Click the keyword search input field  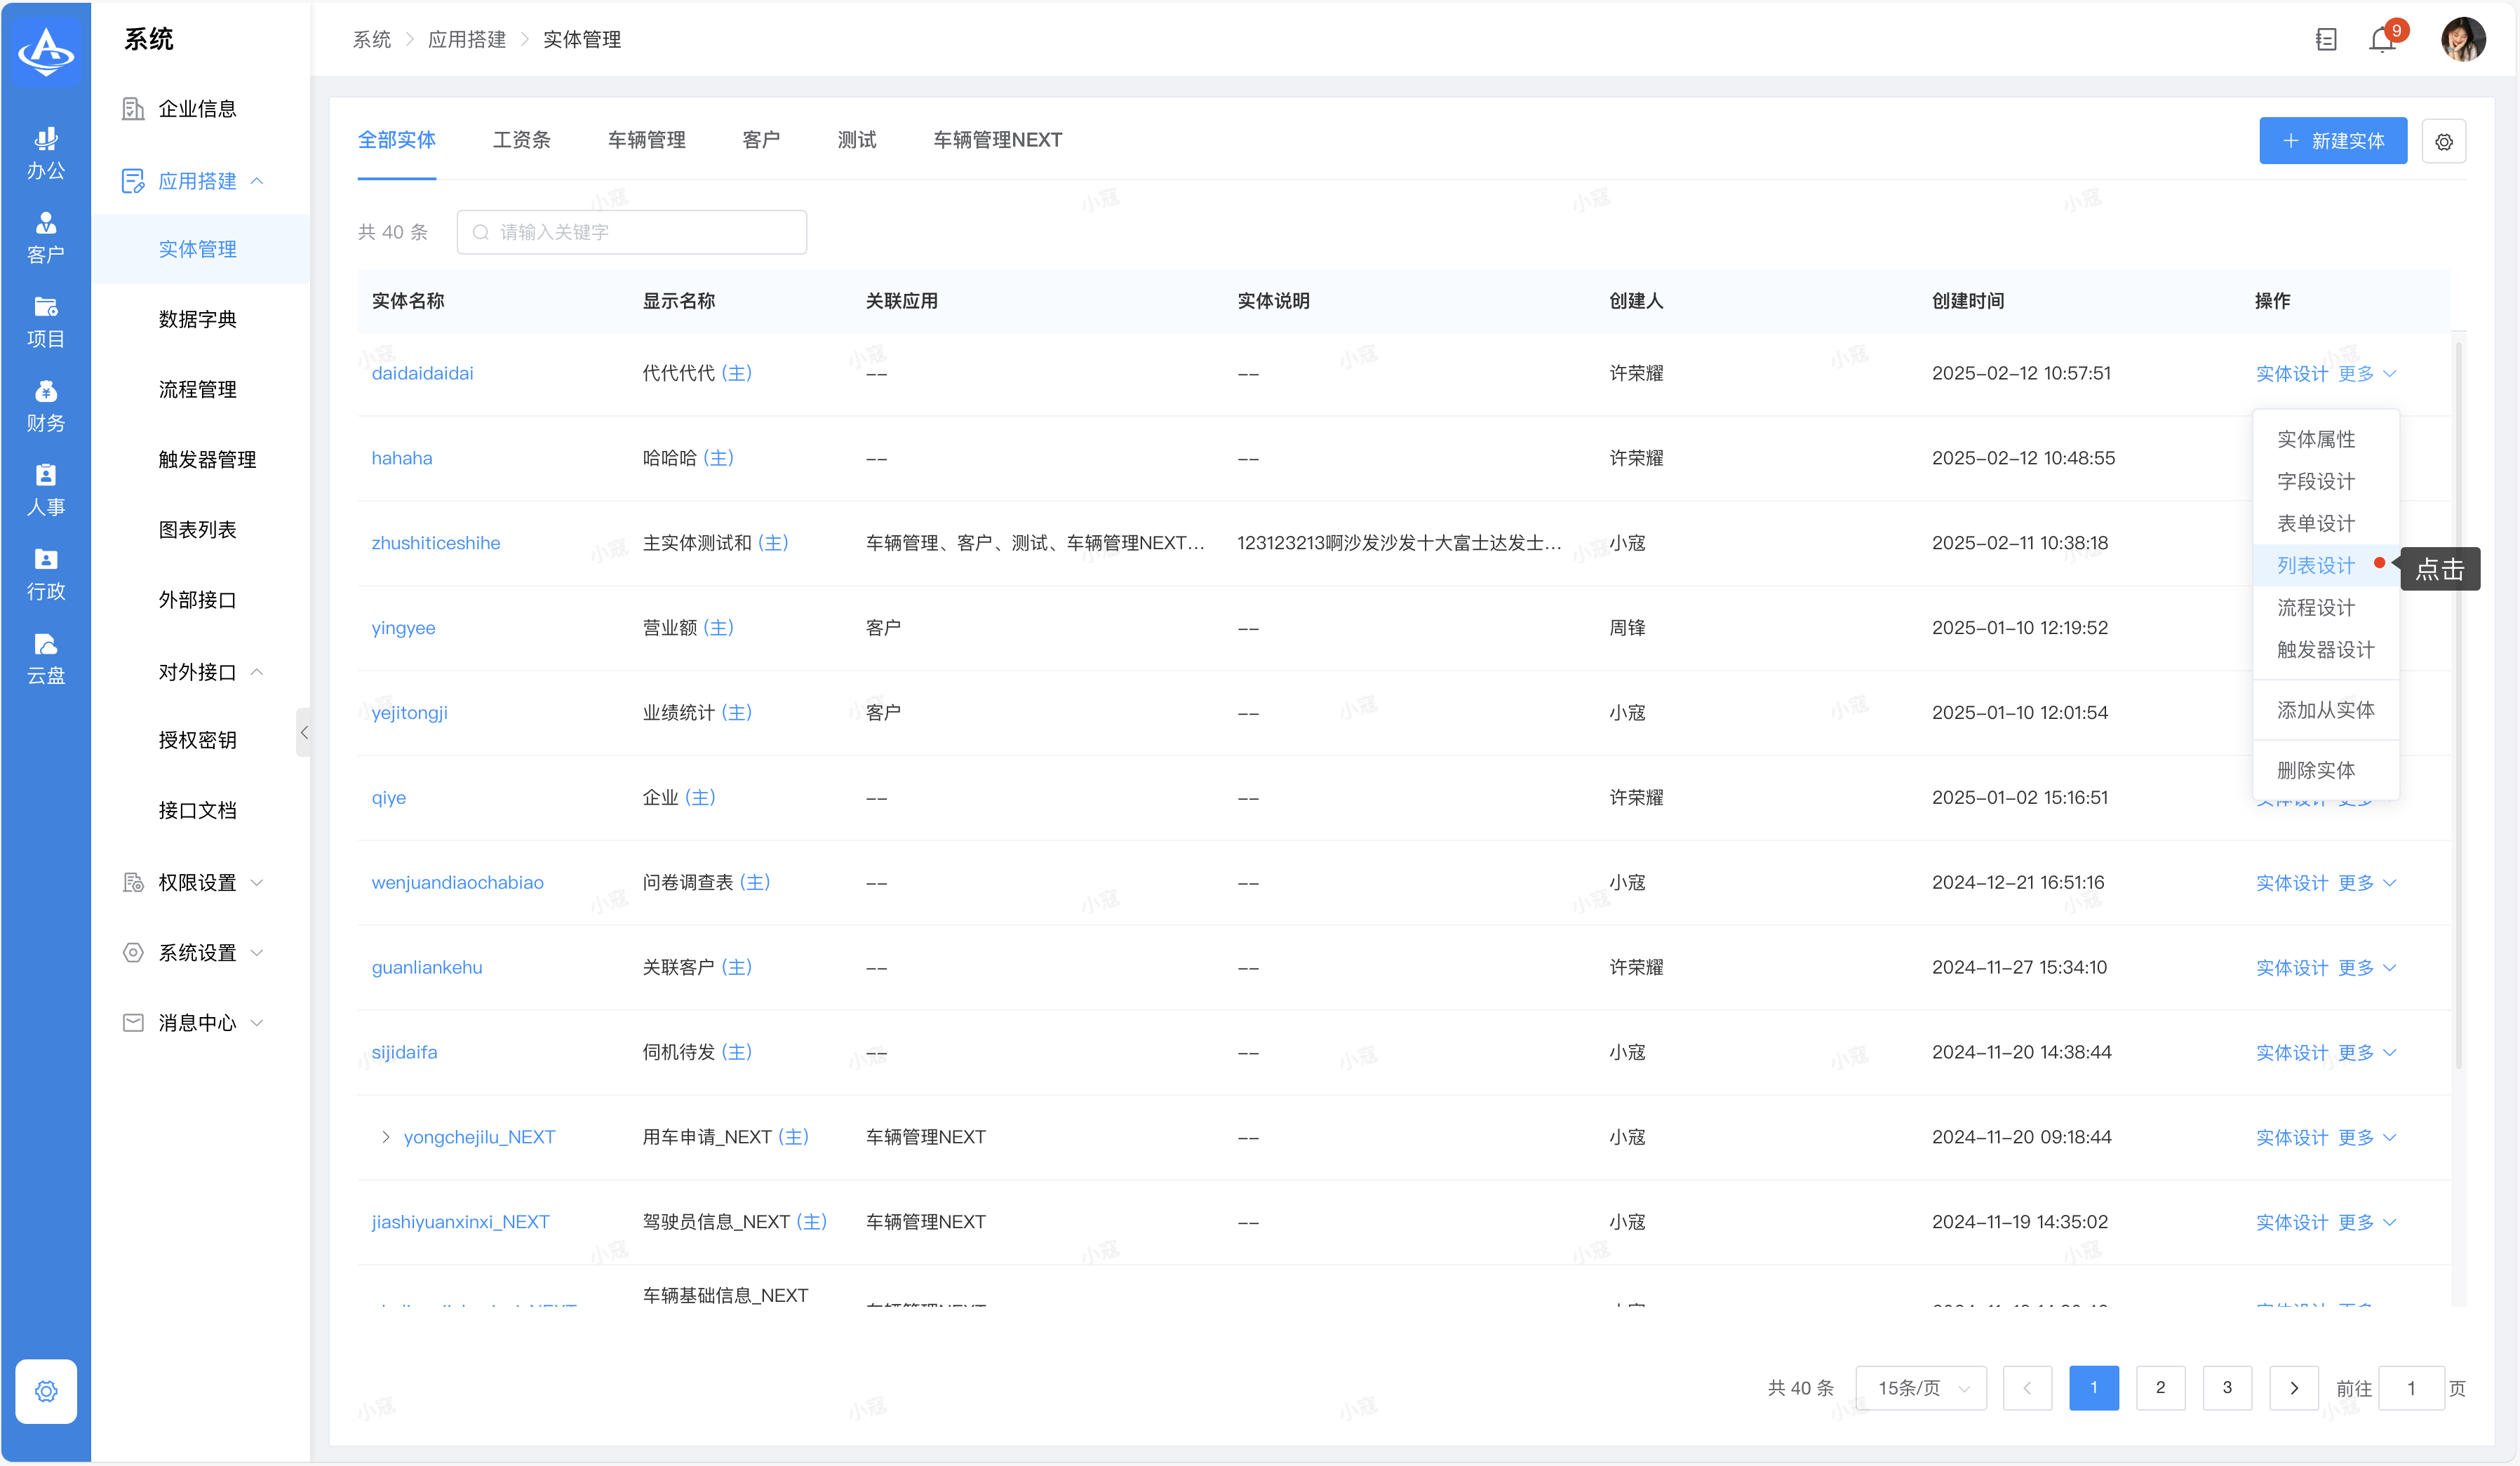(x=632, y=232)
